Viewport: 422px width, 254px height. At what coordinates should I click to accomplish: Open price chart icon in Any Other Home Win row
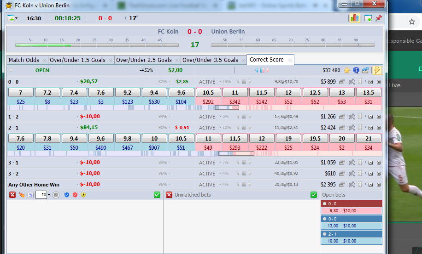tap(341, 185)
